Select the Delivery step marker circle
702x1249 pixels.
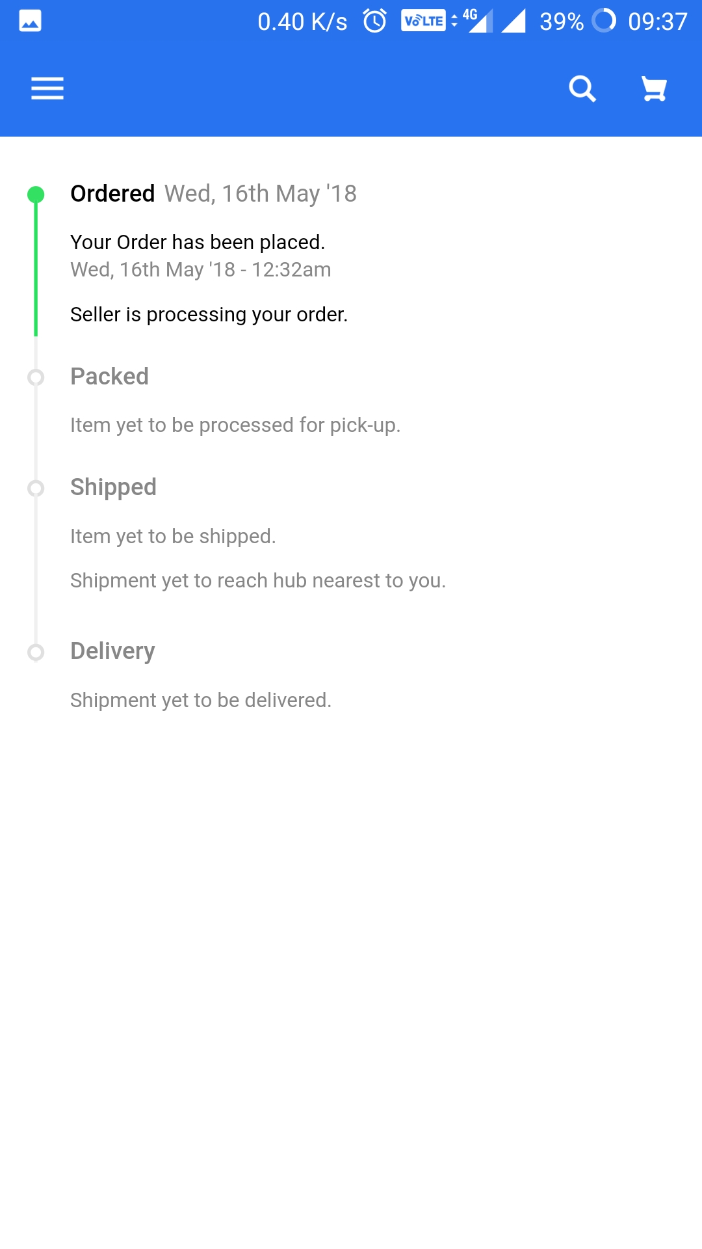[x=36, y=652]
